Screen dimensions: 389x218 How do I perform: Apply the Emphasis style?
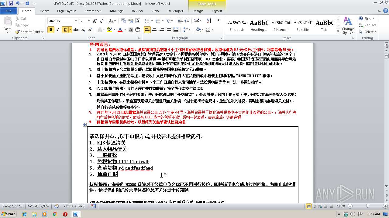[237, 25]
